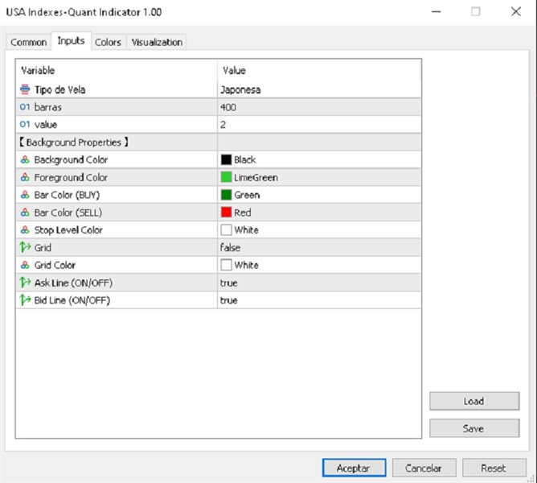
Task: Select the 'Stop Level Color' variable name
Action: [68, 230]
